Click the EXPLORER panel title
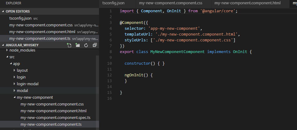This screenshot has height=130, width=297. 13,3
